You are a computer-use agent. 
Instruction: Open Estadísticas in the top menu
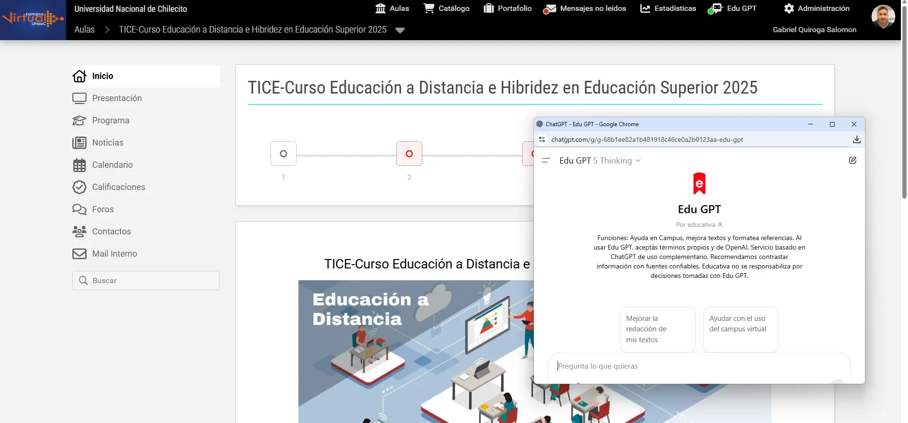click(x=668, y=9)
